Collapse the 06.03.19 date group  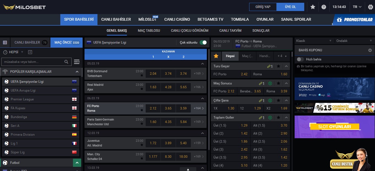click(203, 98)
